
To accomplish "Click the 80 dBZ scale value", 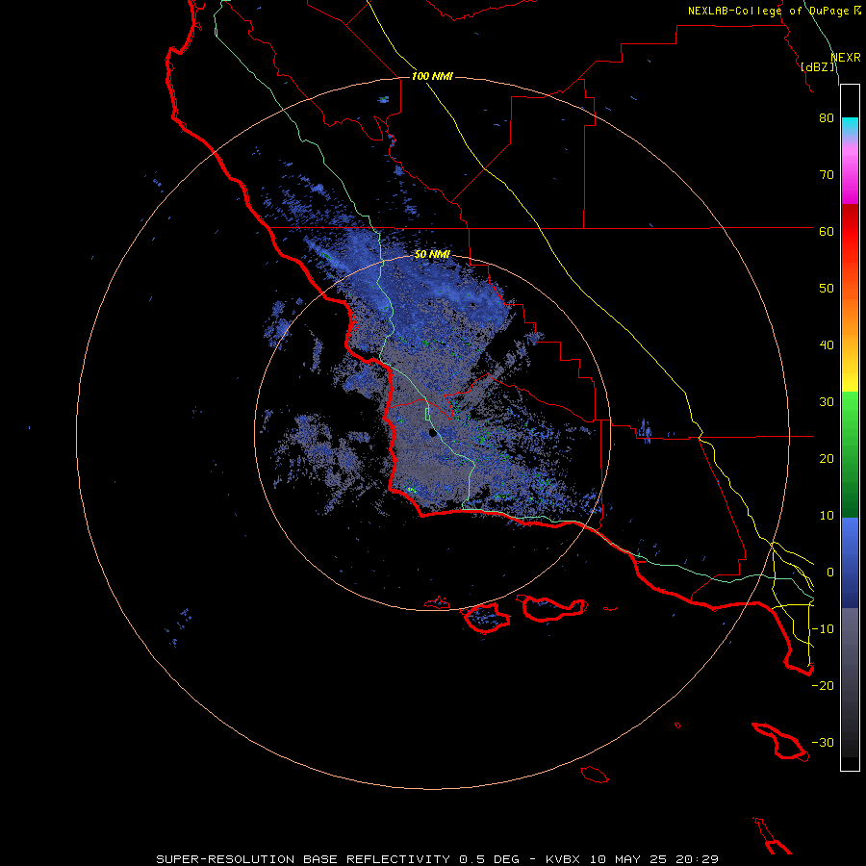I will [x=827, y=118].
